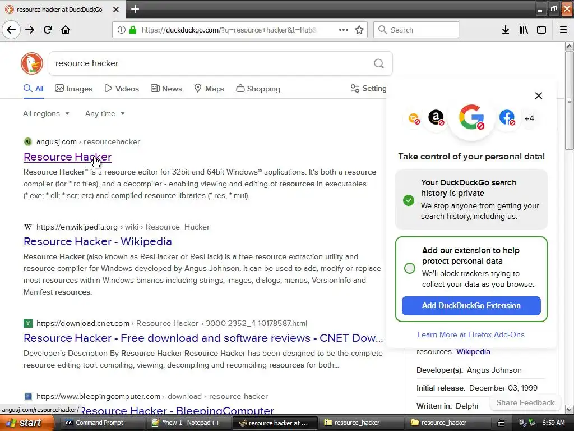This screenshot has height=431, width=574.
Task: Switch to the Videos tab
Action: [122, 89]
